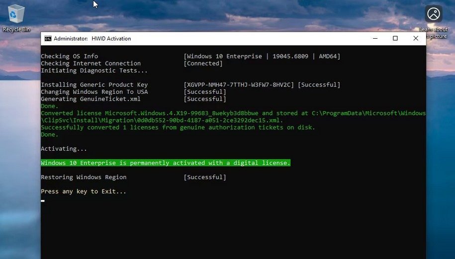The width and height of the screenshot is (455, 259).
Task: Click the '\ClipSvc\Install\Migration' path line
Action: tap(162, 121)
